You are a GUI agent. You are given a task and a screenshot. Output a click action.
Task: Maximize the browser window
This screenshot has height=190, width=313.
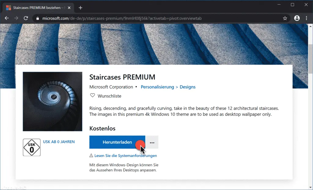(293, 5)
